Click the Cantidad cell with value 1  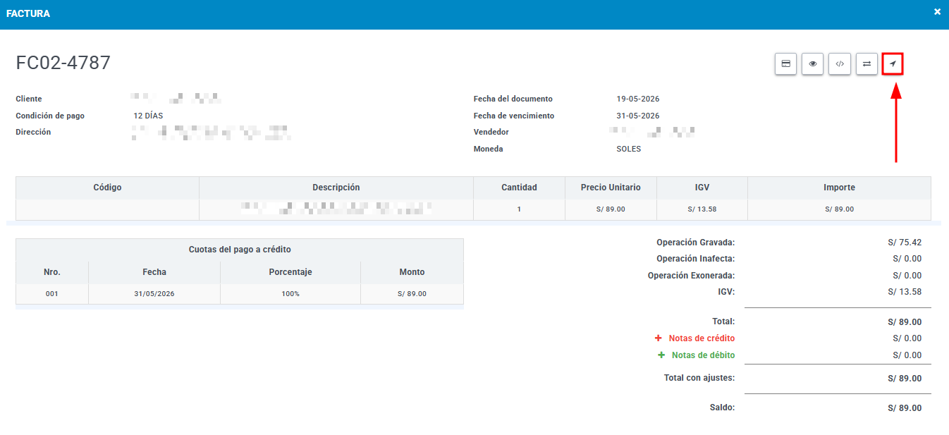519,209
